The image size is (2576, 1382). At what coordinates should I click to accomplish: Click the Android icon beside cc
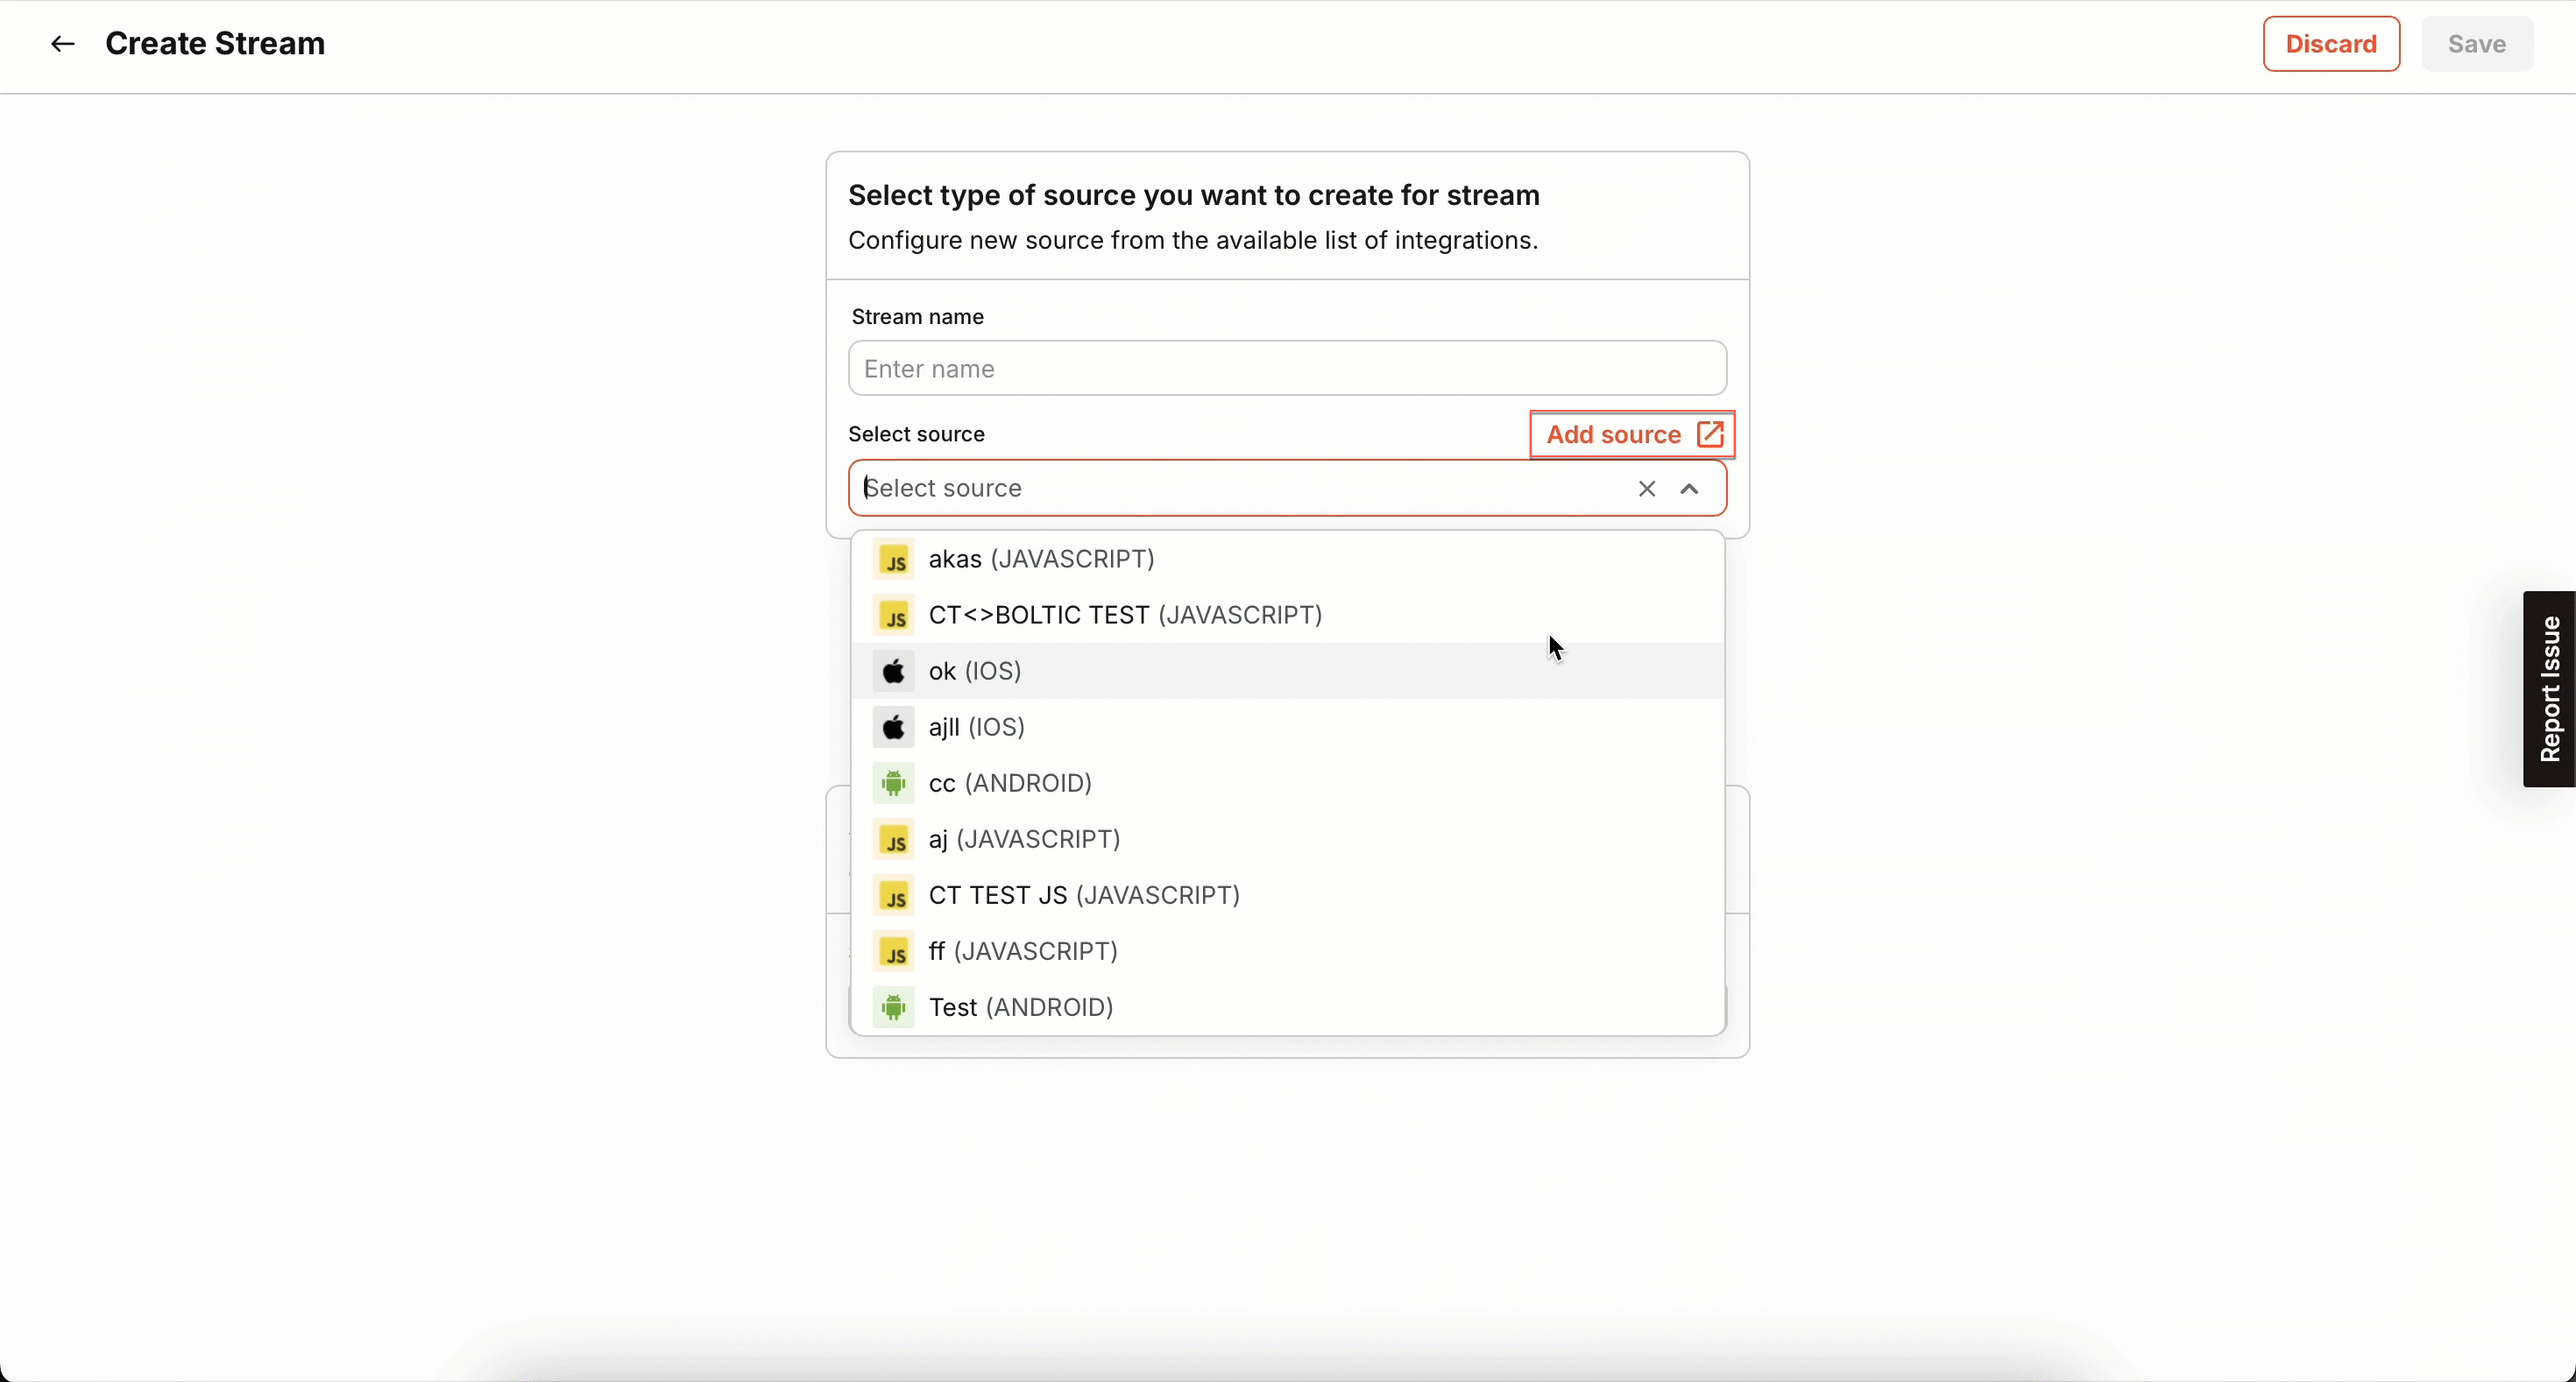[x=893, y=784]
